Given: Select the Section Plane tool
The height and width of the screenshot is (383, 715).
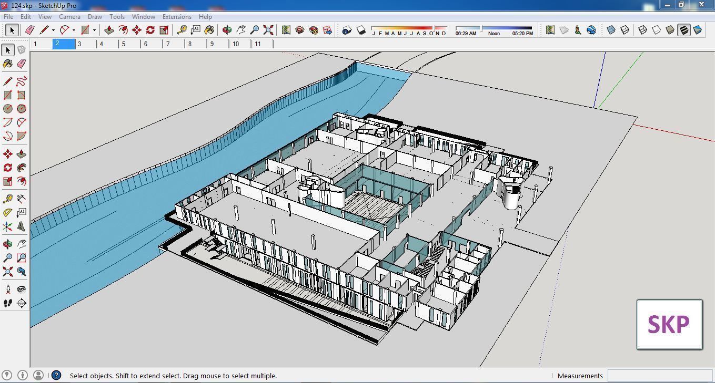Looking at the screenshot, I should (21, 303).
